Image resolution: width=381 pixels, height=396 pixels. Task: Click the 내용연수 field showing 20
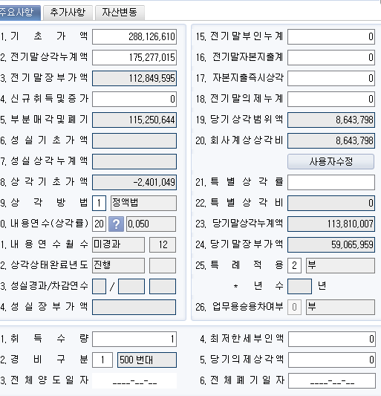99,224
